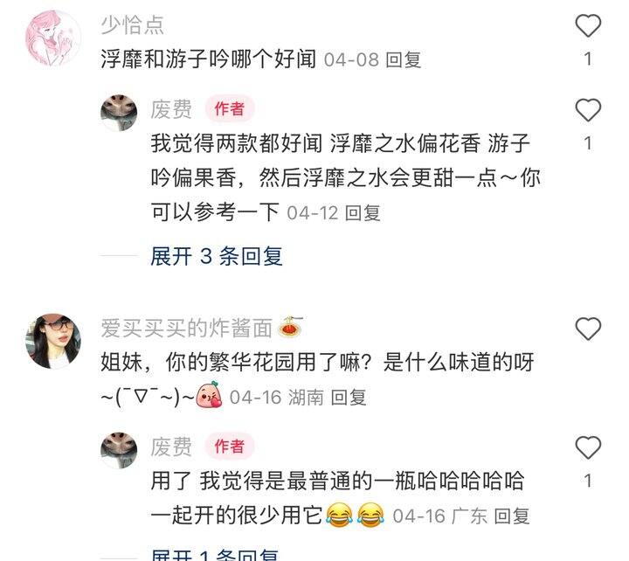Expand 展开 3 条回复
The height and width of the screenshot is (561, 629).
(x=217, y=256)
